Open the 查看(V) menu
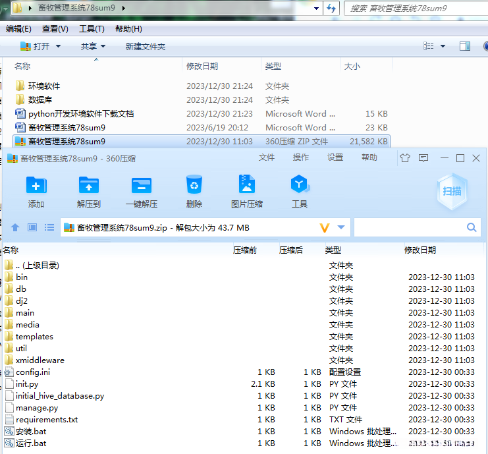The image size is (488, 454). [55, 29]
